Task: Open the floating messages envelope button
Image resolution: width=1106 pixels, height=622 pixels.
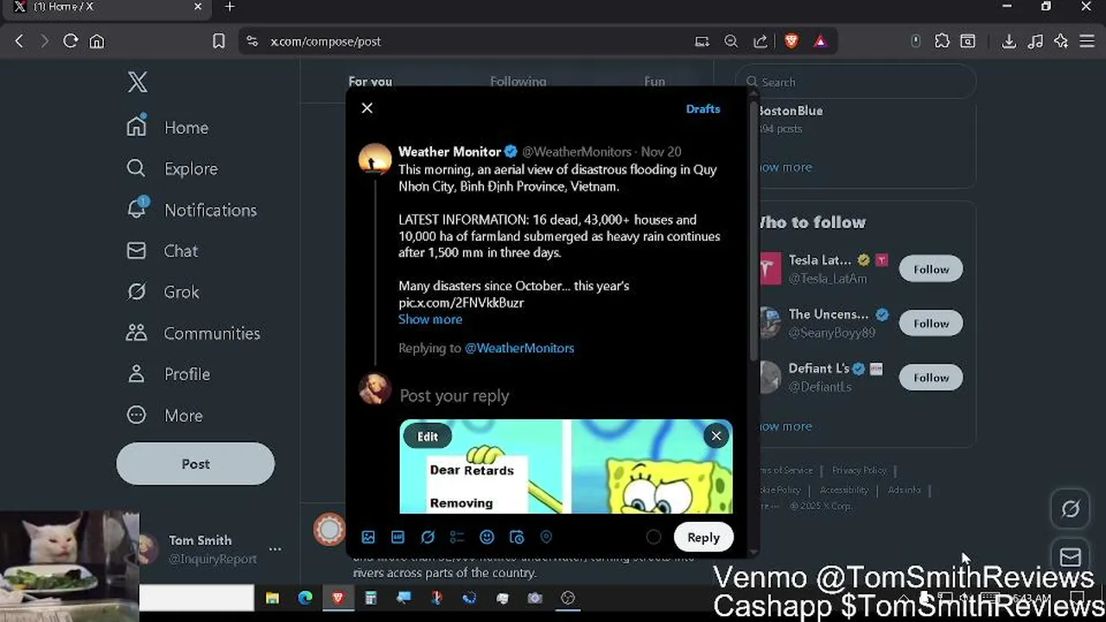Action: pyautogui.click(x=1070, y=557)
